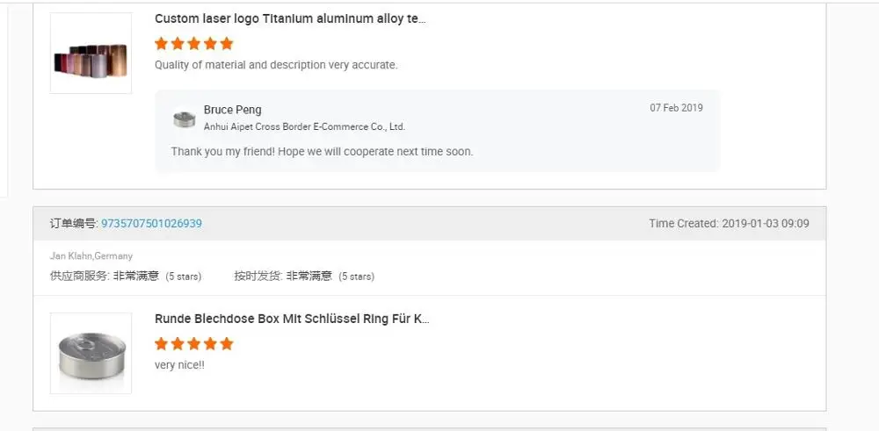Screen dimensions: 879x431
Task: Click reviewer name Jan Klahn, Germany
Action: click(91, 256)
